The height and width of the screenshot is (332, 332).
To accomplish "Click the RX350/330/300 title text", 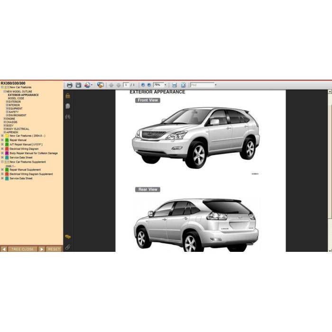I will pos(13,83).
